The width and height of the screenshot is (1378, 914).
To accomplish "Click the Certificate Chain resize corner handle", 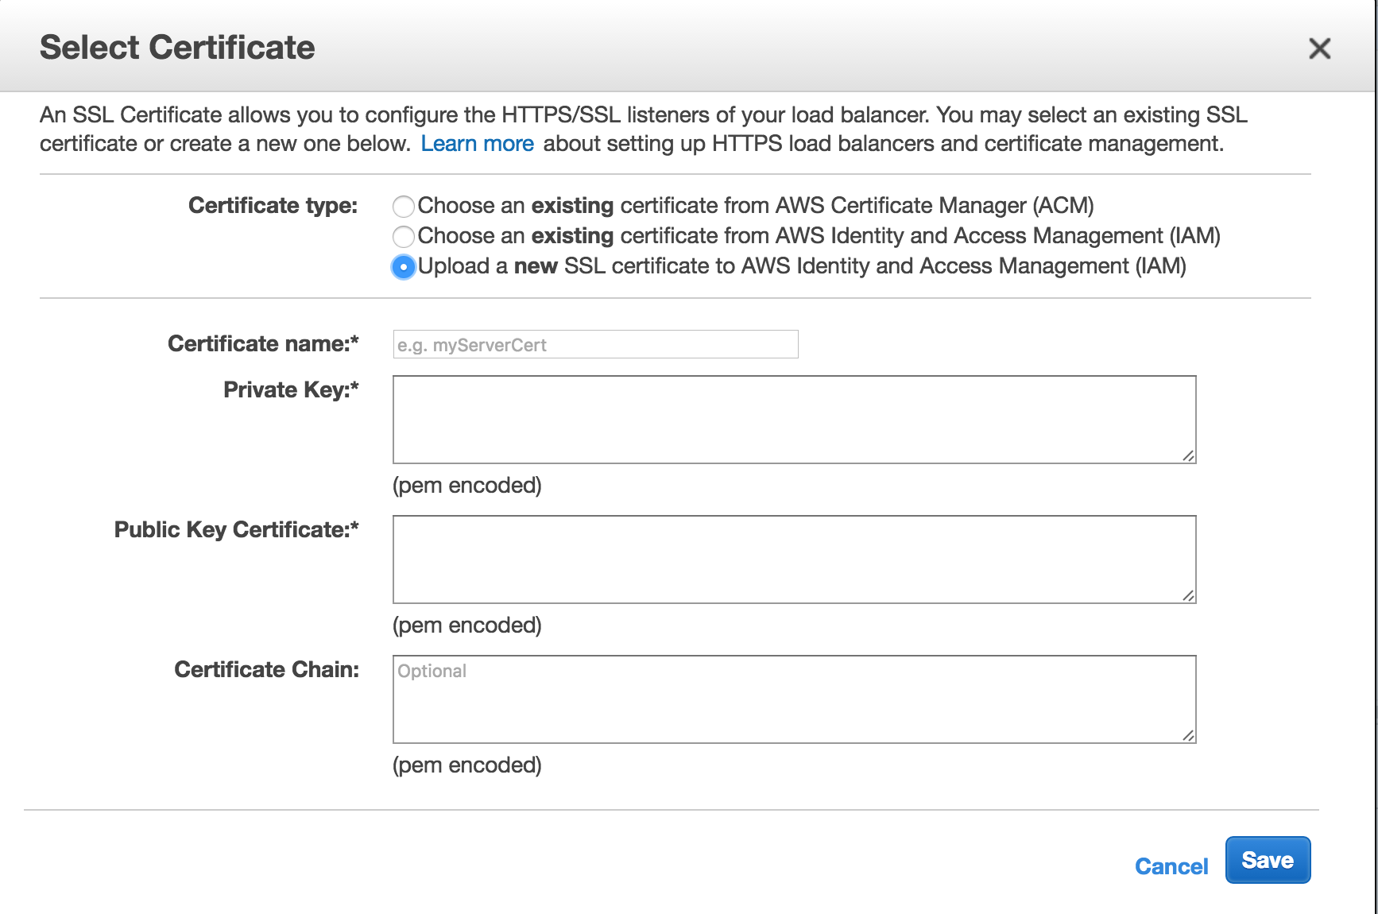I will 1188,735.
